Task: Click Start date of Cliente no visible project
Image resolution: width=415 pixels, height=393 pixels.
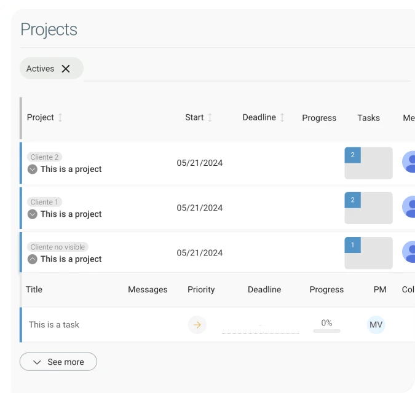Action: [200, 253]
